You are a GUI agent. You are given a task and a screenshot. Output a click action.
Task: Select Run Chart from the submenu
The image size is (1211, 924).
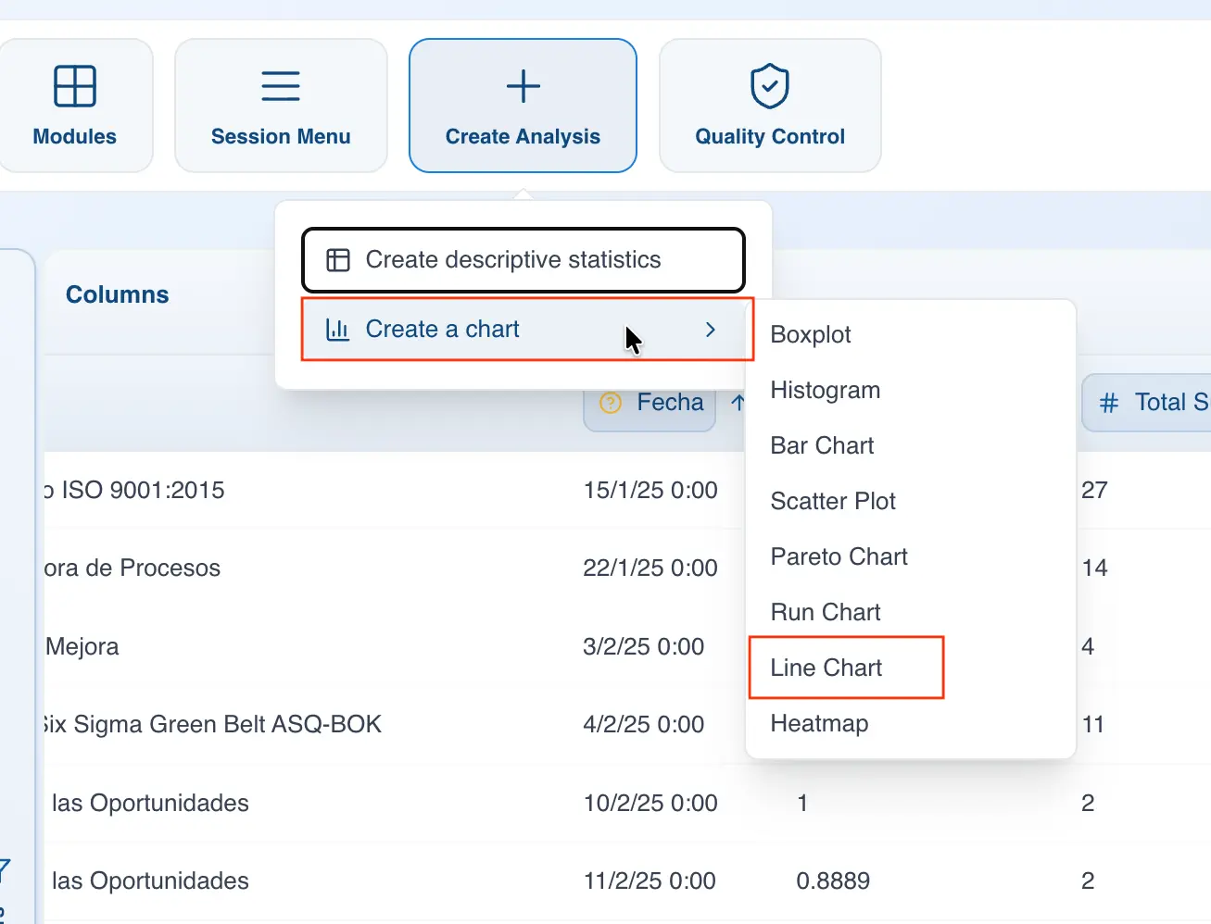point(826,612)
